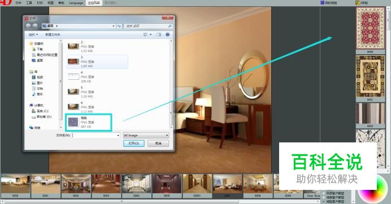Viewport: 391px width, 204px height.
Task: Select file 2 PNG in file list
Action: (x=97, y=46)
